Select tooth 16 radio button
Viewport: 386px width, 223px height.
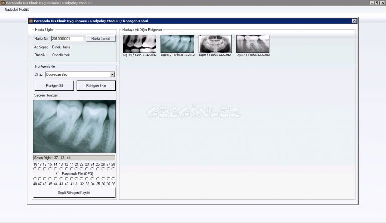click(x=44, y=169)
